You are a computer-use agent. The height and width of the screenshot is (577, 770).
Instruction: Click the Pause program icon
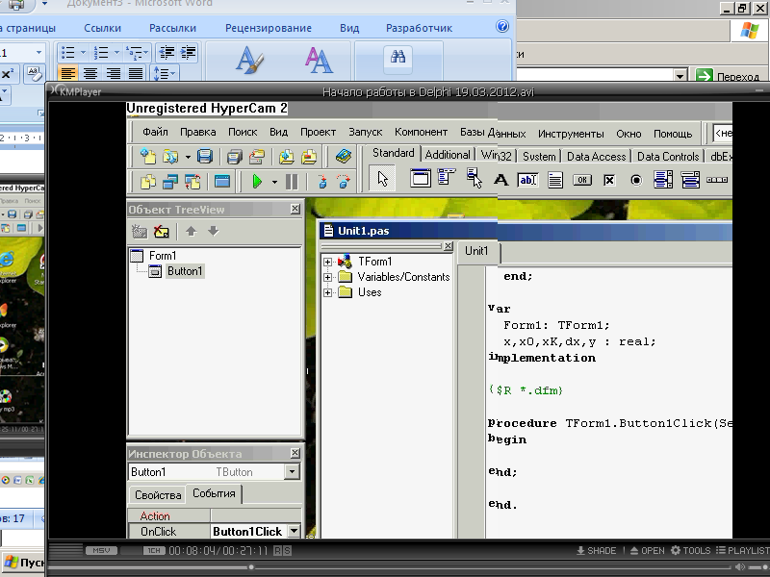click(x=292, y=182)
